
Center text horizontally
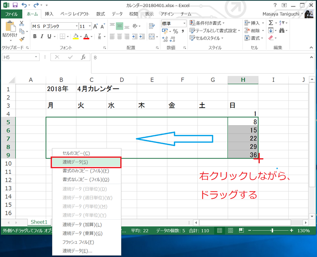tap(119, 36)
